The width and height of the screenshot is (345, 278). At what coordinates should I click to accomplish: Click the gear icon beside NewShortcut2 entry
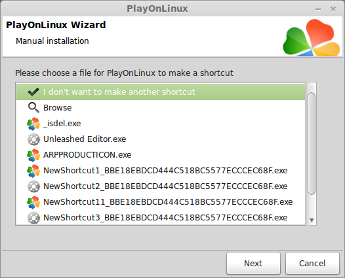33,186
